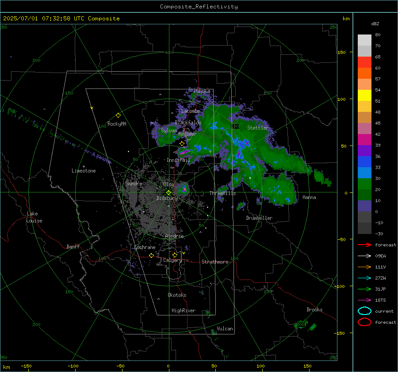Click the Composite_Reflectivity title
Viewport: 398px width, 372px height.
tap(199, 7)
